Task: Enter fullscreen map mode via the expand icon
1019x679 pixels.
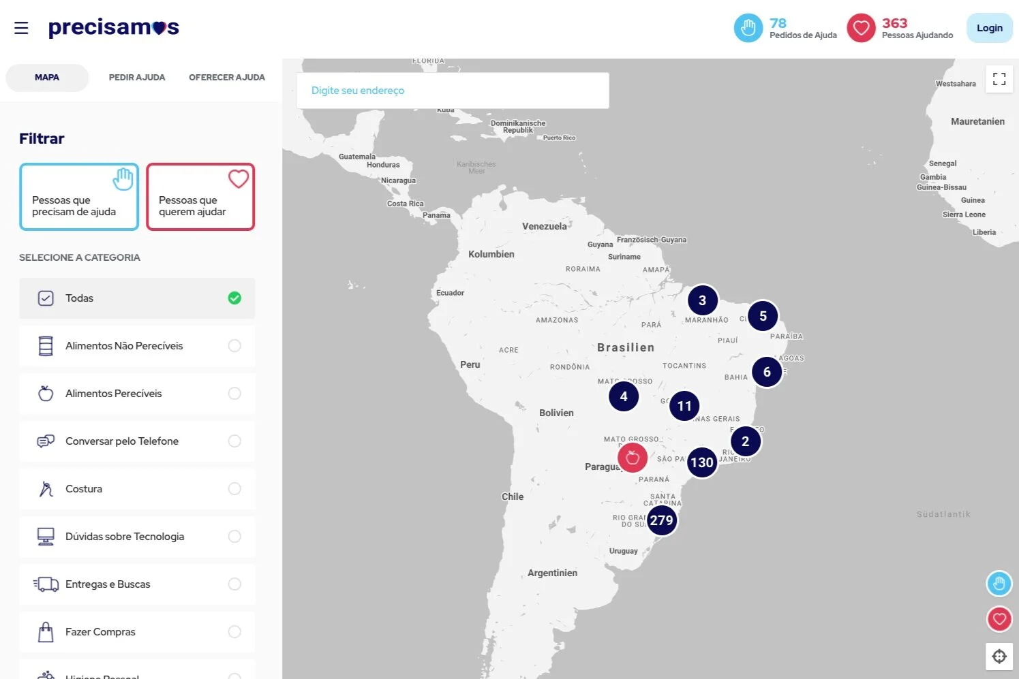Action: pyautogui.click(x=999, y=78)
